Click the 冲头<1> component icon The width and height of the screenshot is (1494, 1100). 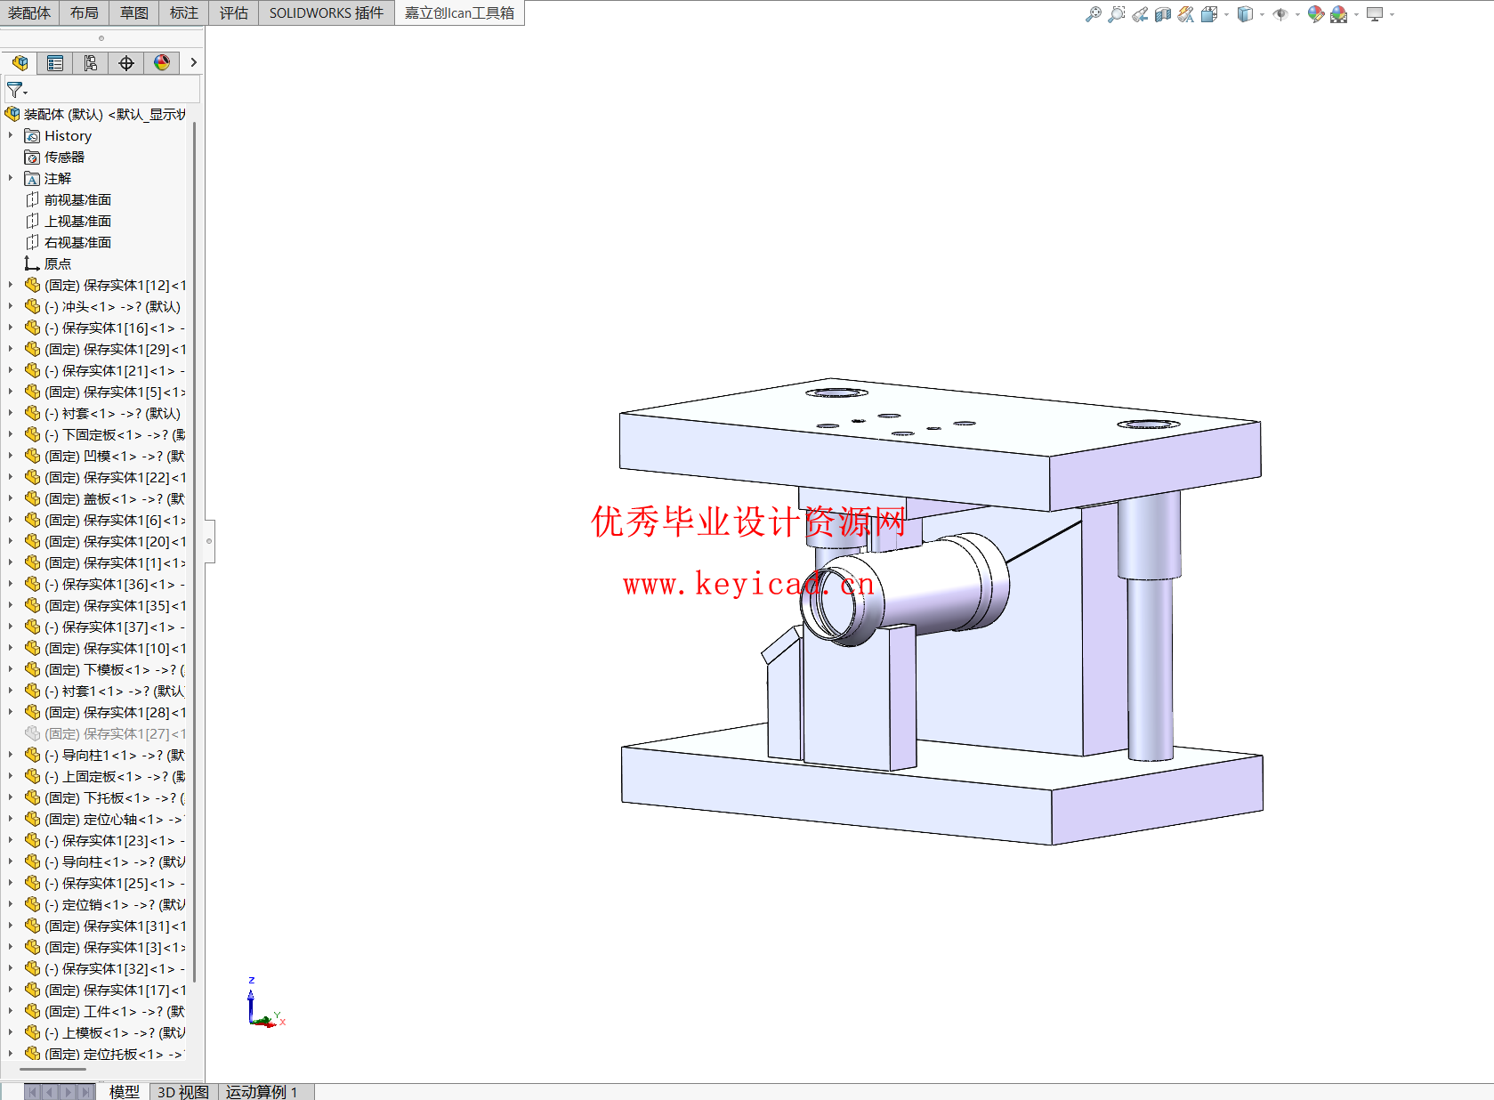pyautogui.click(x=32, y=306)
